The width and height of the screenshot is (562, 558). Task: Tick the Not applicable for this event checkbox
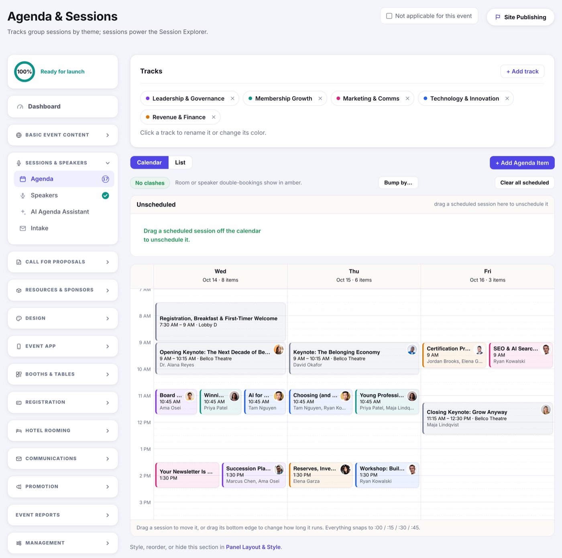pyautogui.click(x=389, y=16)
